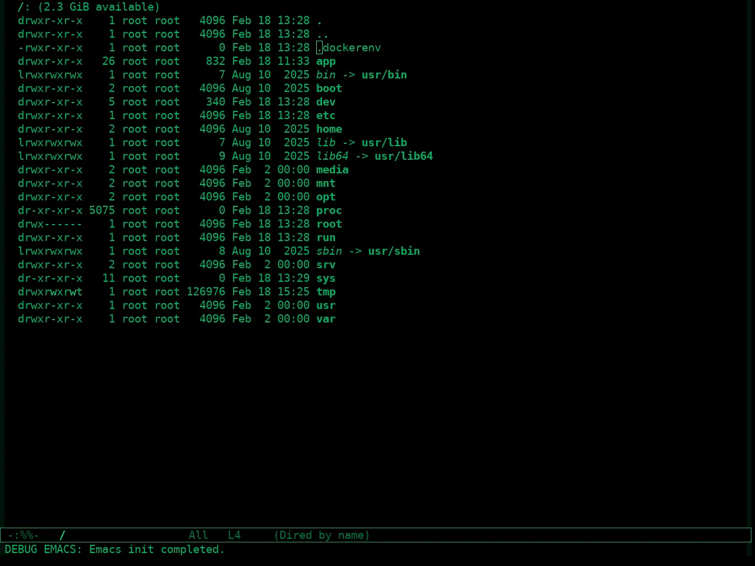Click the 15:25 timestamp on tmp row
The image size is (755, 566).
pyautogui.click(x=293, y=292)
